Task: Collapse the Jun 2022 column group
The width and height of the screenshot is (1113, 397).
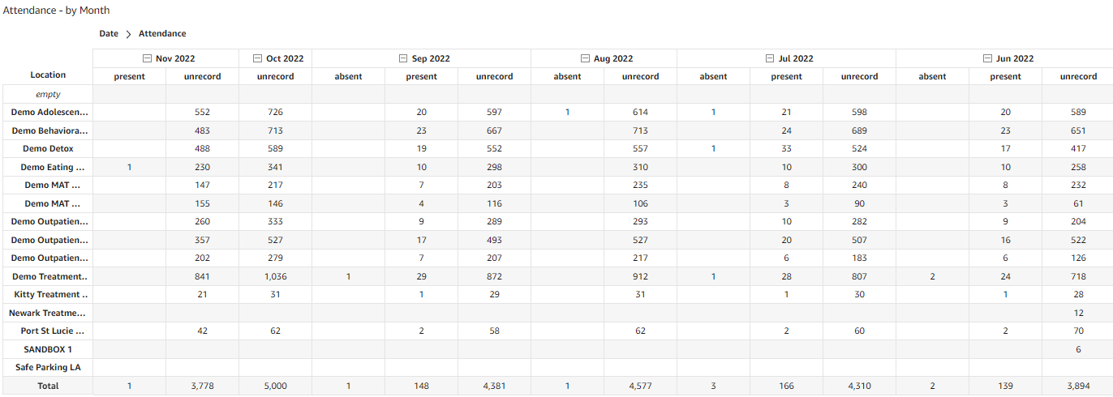Action: click(987, 58)
